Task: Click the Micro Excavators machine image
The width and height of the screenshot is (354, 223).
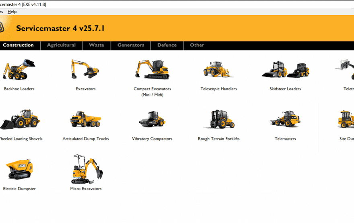Action: pos(86,169)
